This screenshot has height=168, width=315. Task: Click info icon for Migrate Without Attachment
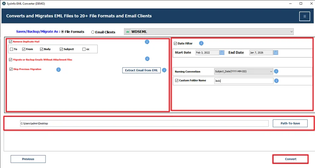(x=147, y=59)
